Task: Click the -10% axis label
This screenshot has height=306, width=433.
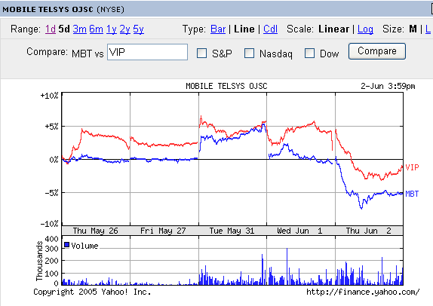Action: (x=50, y=224)
